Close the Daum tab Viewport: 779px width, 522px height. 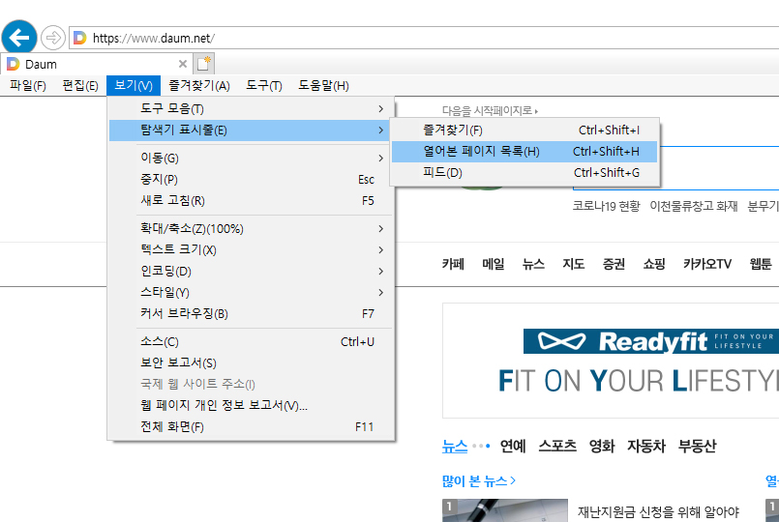[182, 64]
